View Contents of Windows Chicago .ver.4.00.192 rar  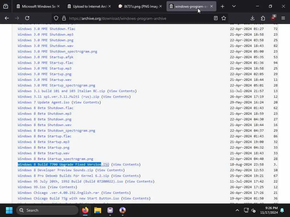click(116, 193)
